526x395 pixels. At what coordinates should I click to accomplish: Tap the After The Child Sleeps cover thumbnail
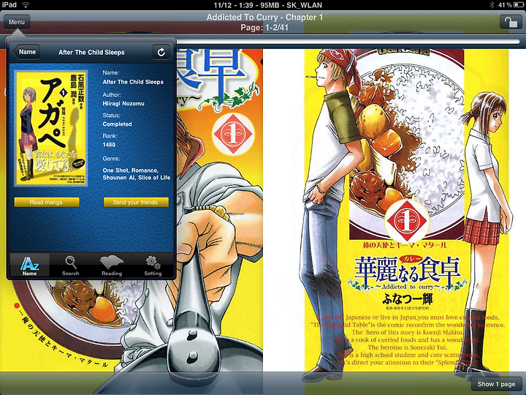click(51, 128)
